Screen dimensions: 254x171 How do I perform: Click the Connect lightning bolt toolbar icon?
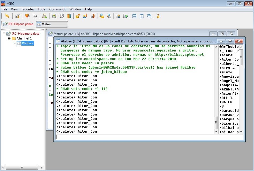[x=7, y=16]
